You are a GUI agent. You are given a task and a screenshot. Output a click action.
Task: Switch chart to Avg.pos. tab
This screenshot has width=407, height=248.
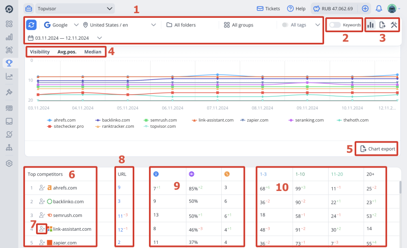click(x=67, y=51)
